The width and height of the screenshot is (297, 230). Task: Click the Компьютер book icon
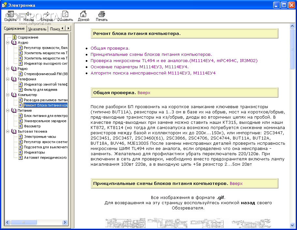pyautogui.click(x=14, y=95)
